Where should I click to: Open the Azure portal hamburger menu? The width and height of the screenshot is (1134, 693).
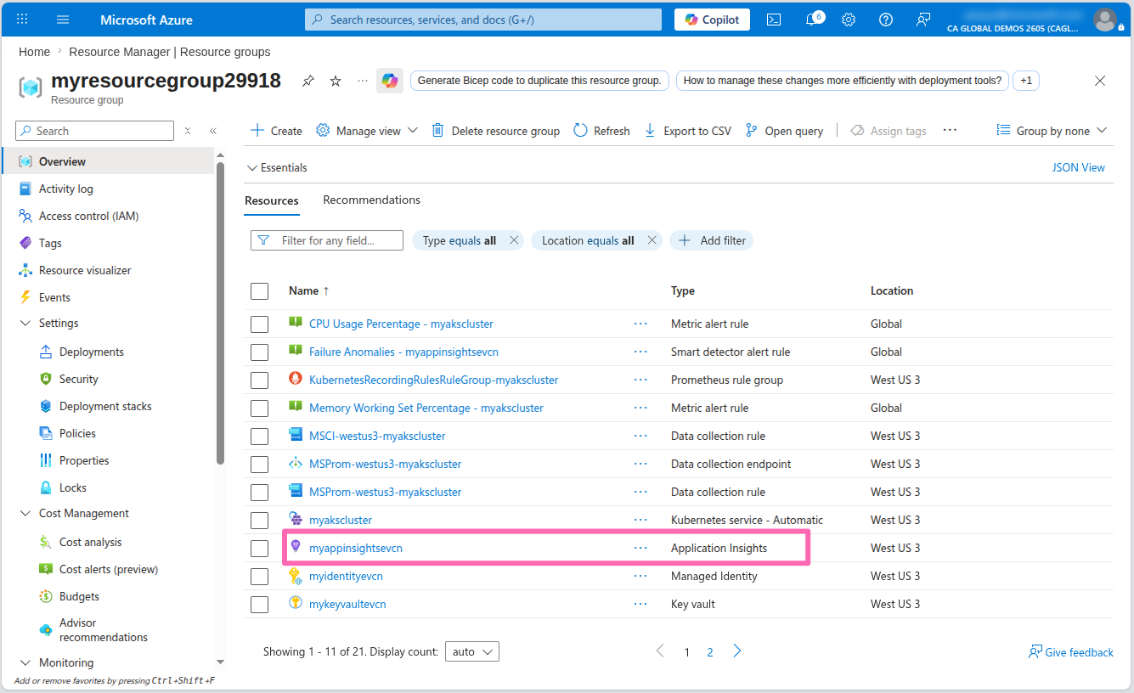[x=63, y=20]
